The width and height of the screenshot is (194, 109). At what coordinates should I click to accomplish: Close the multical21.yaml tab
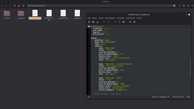coord(104,26)
